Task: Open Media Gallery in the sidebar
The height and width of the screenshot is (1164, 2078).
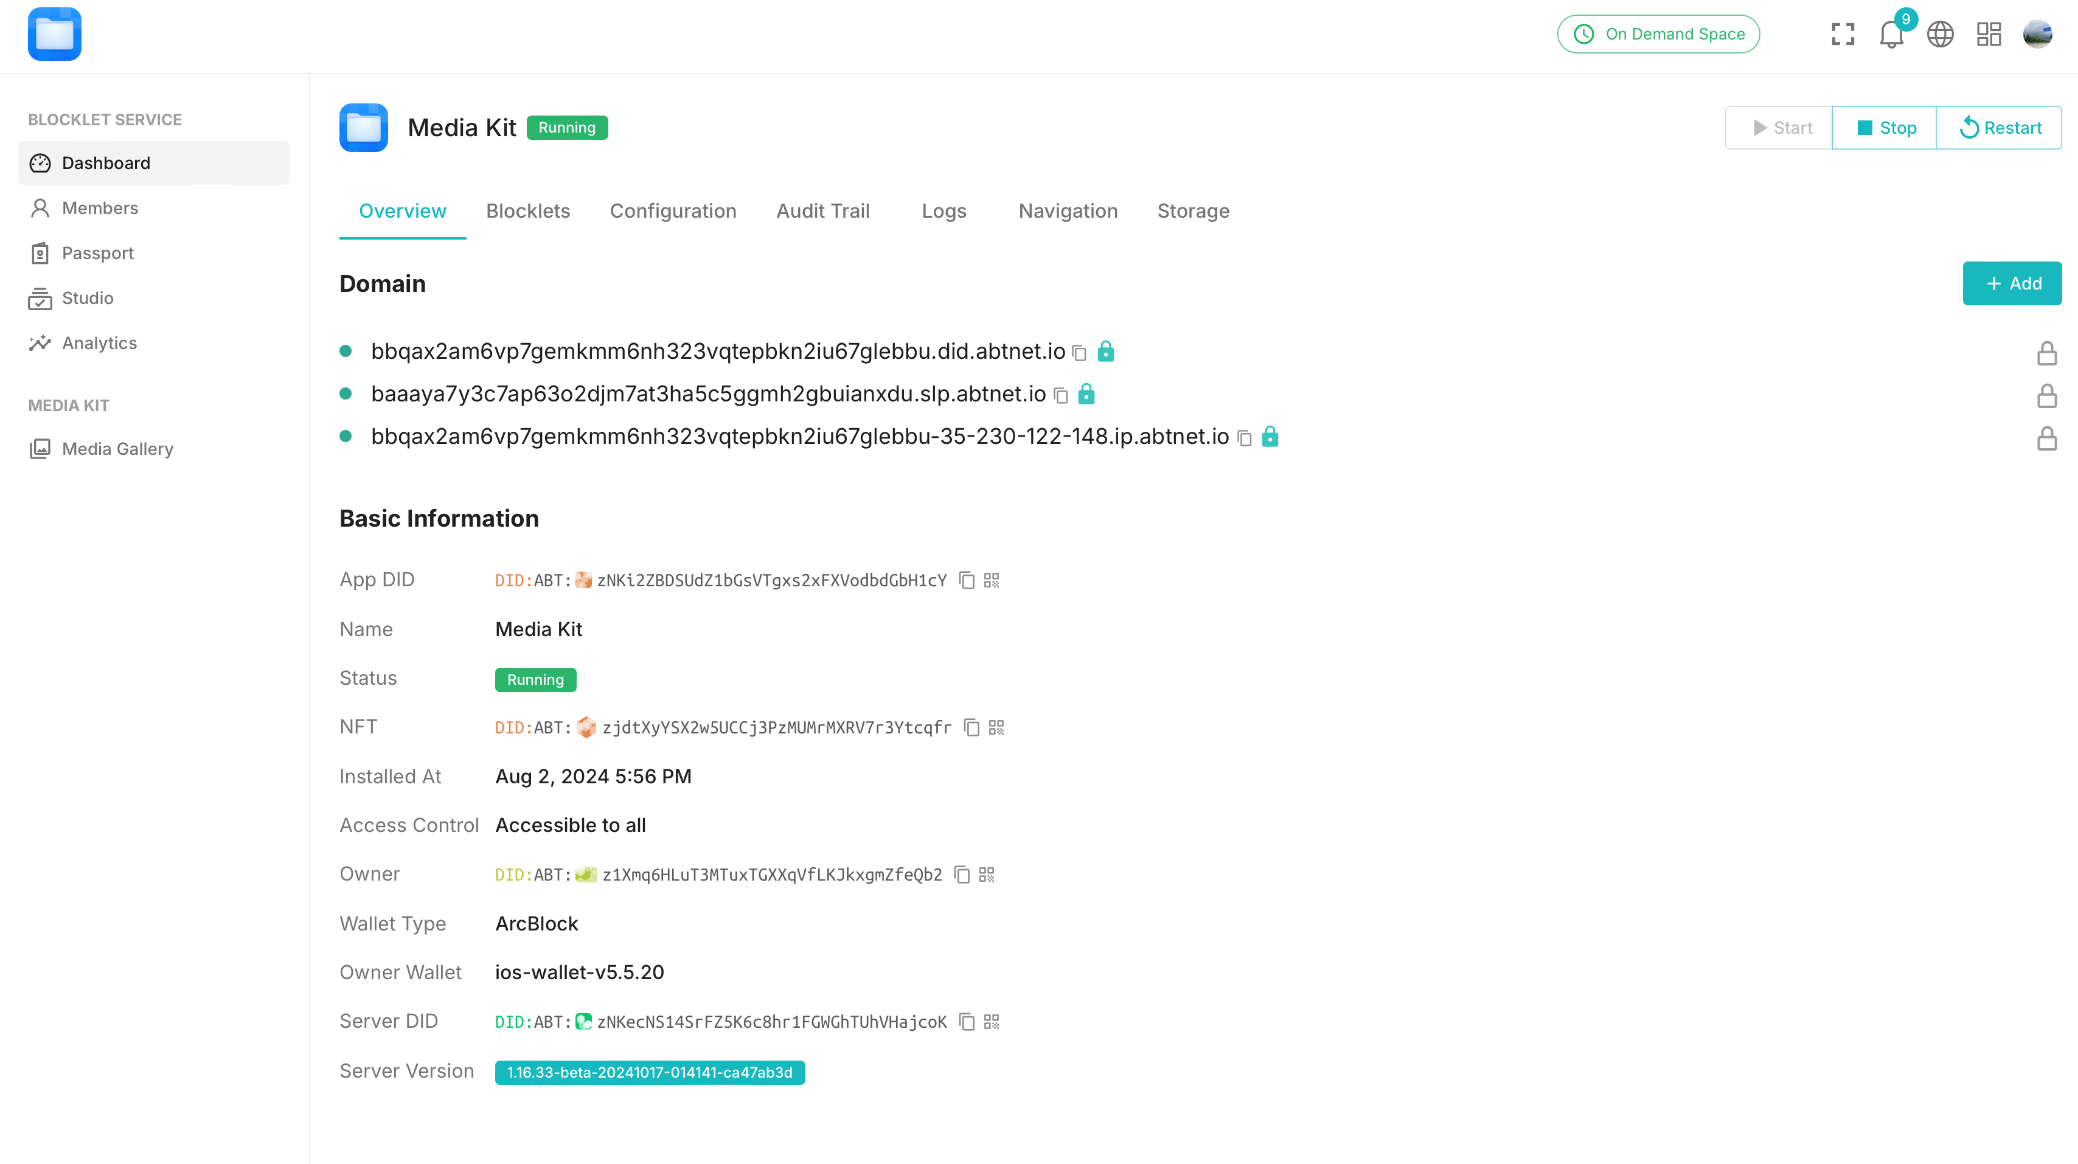Action: 153,448
